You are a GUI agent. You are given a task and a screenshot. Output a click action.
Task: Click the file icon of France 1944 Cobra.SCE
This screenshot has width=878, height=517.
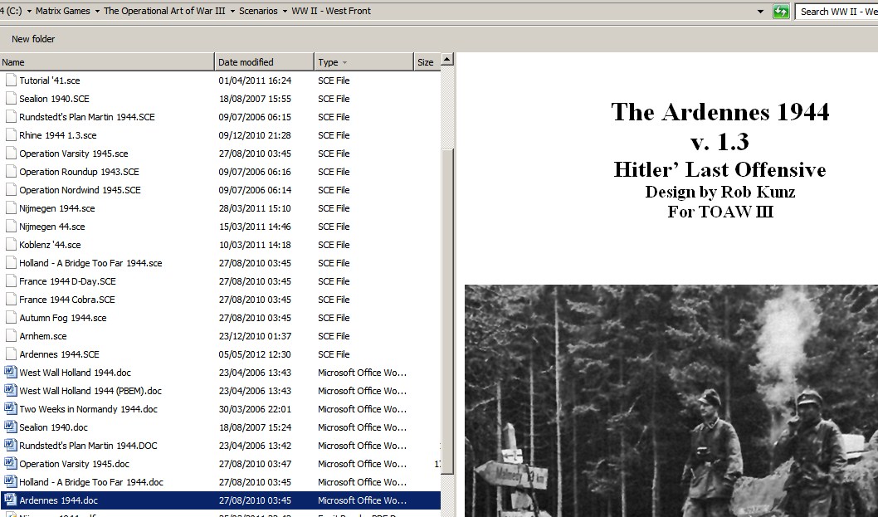click(x=11, y=300)
